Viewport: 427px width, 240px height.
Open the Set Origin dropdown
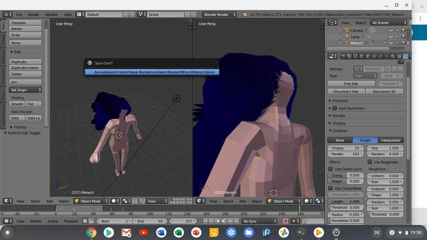(26, 90)
